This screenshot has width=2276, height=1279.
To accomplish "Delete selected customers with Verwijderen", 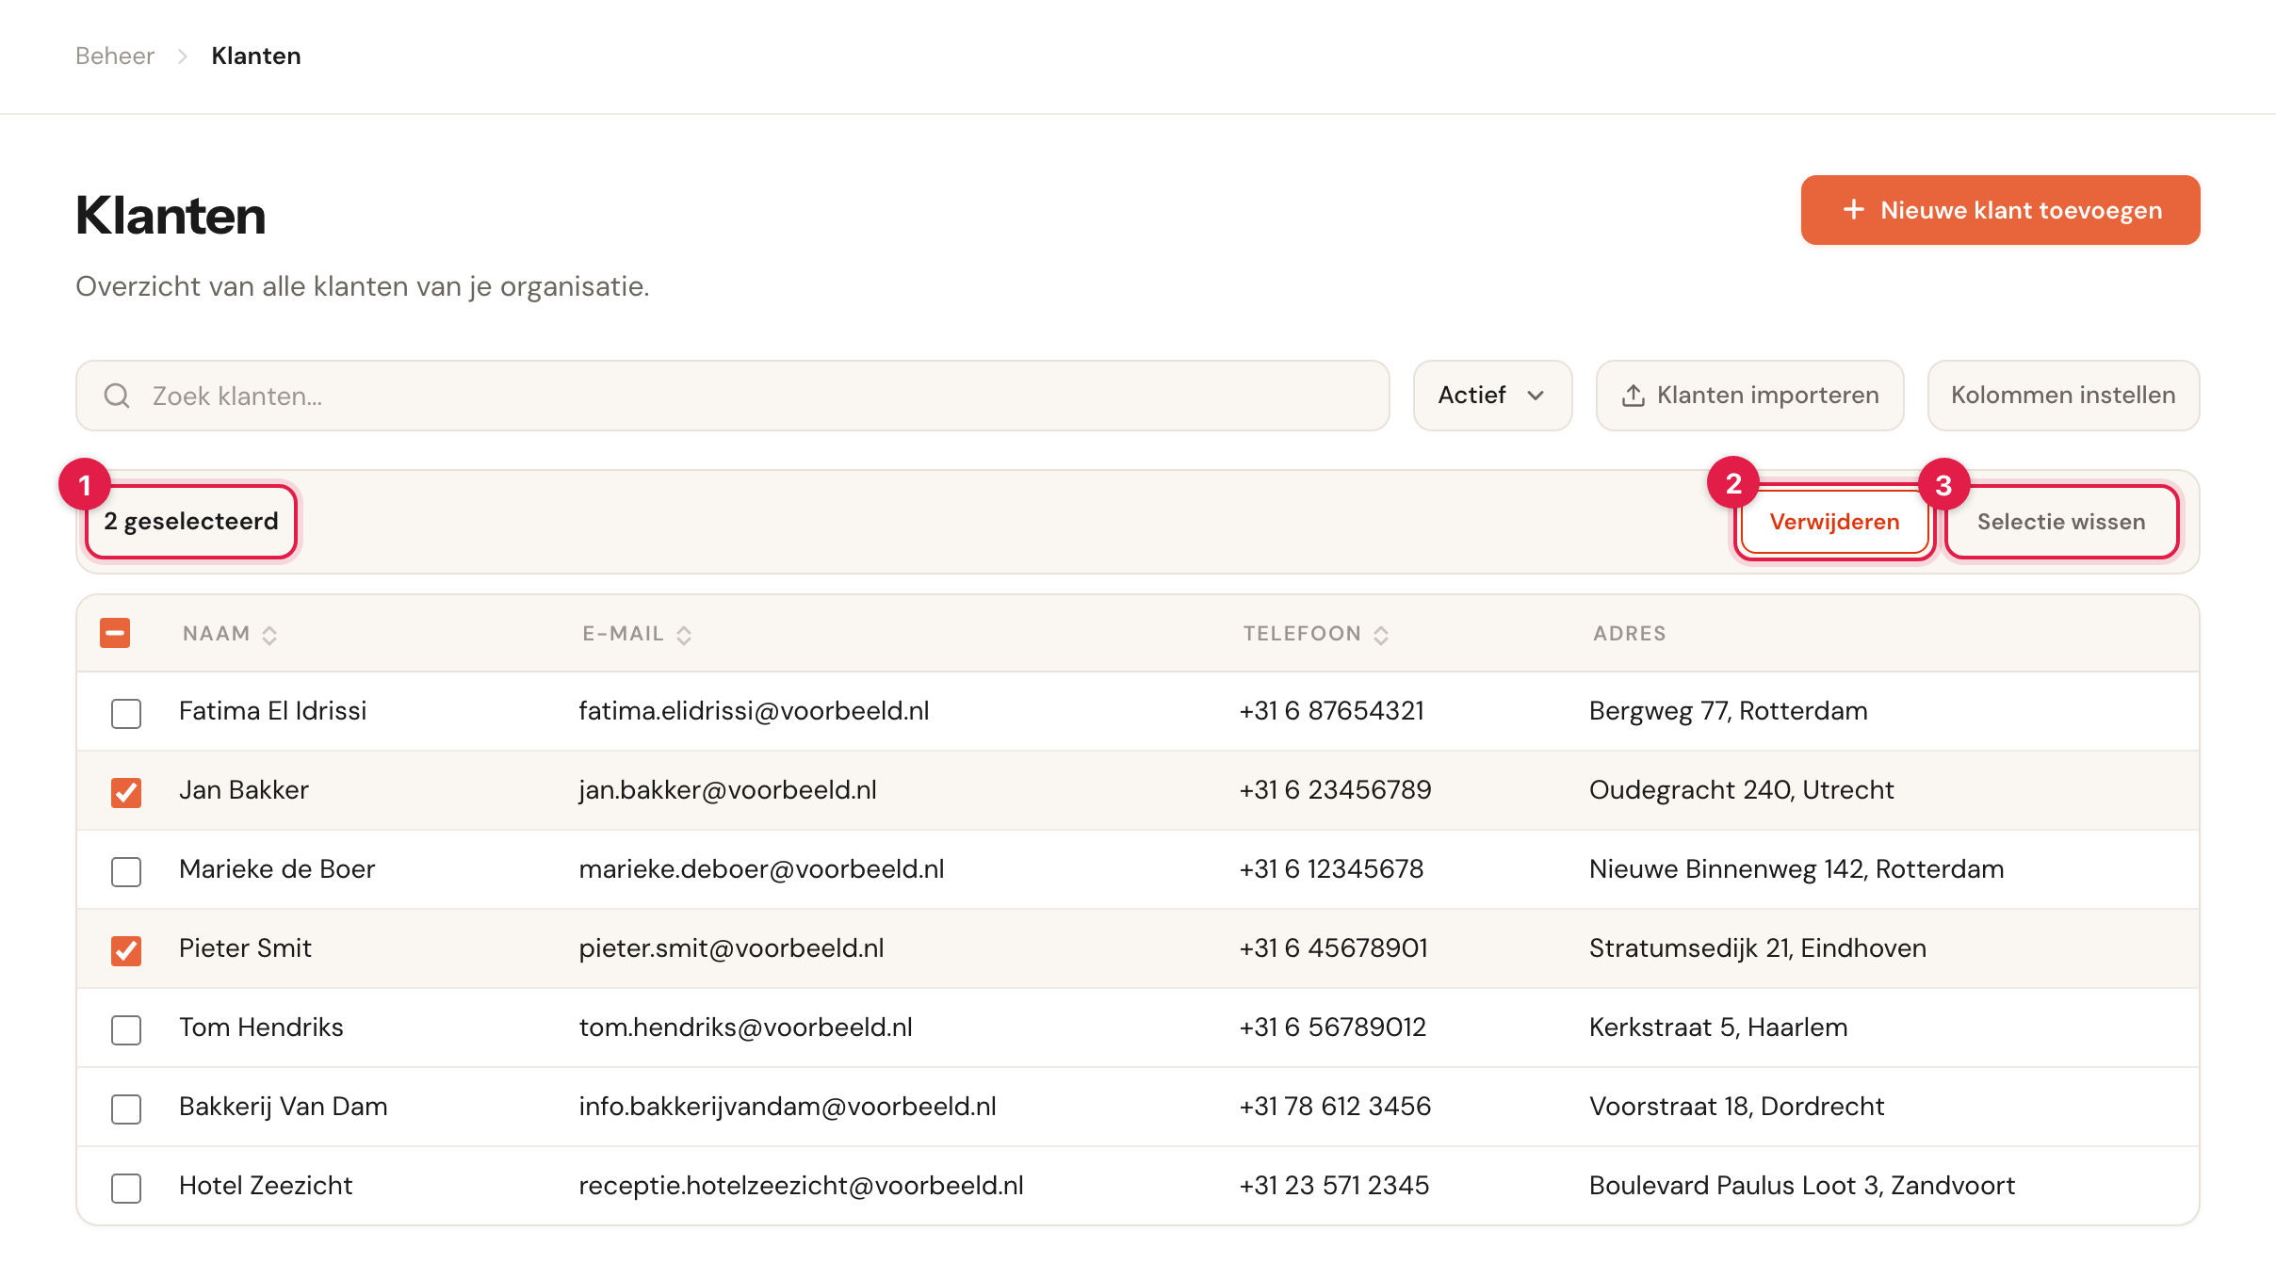I will click(1833, 522).
